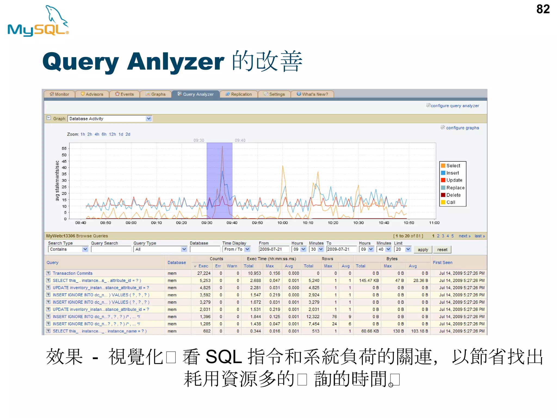
Task: Sort by the Exec column header
Action: coord(203,266)
